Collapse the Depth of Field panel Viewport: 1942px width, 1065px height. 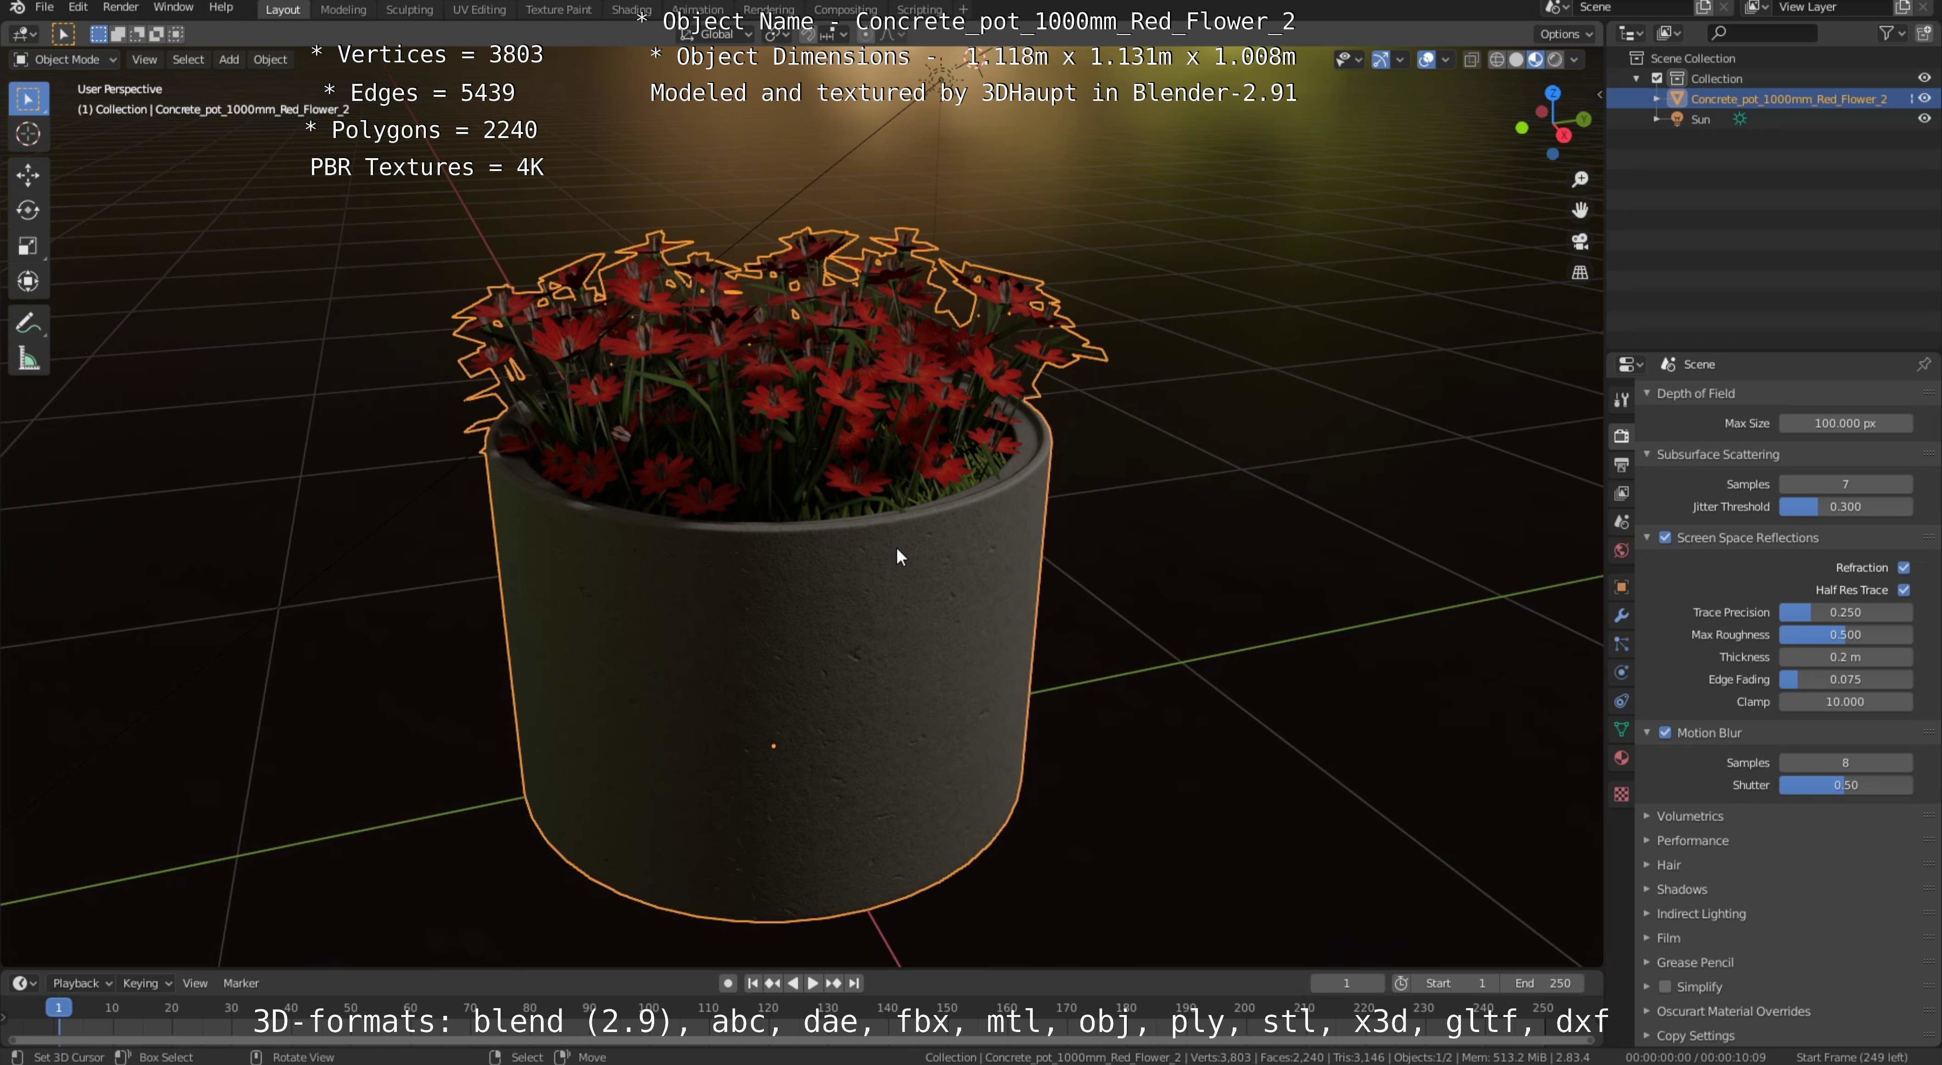click(1695, 393)
